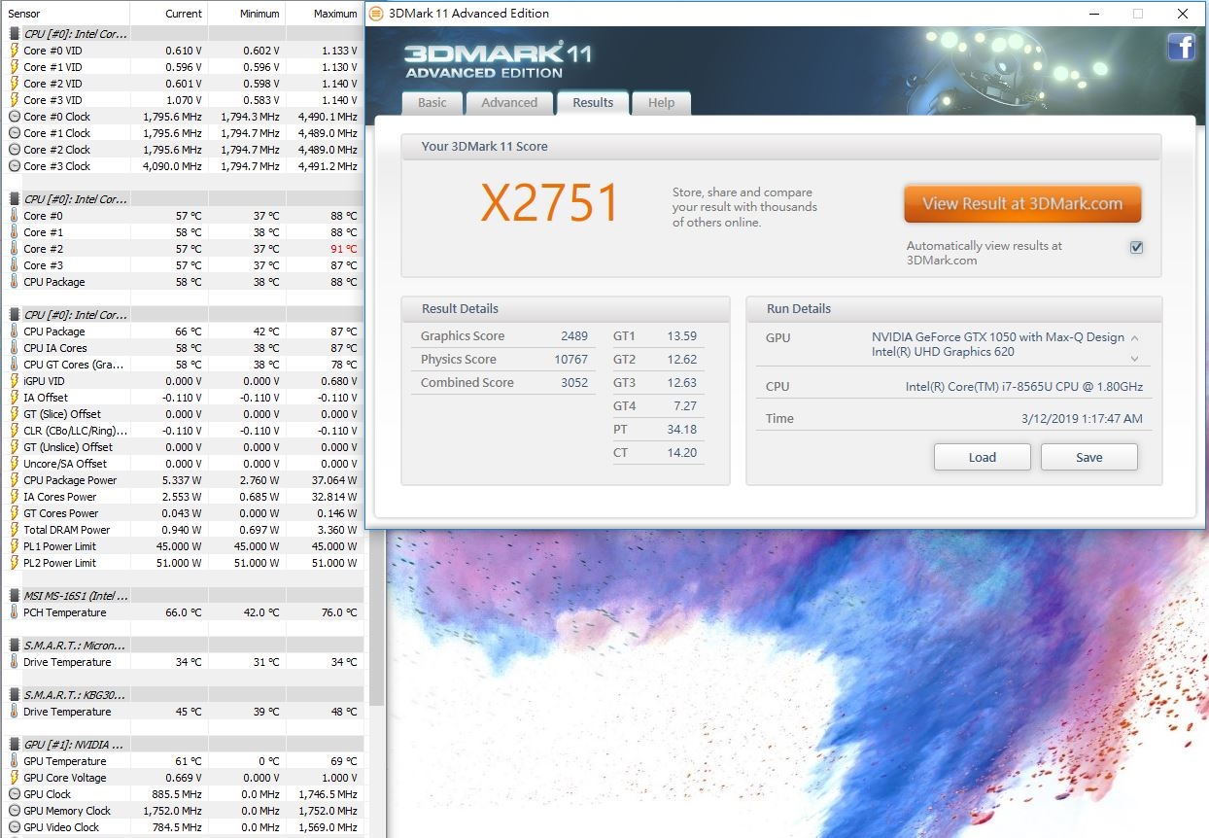Click the run time 3/12/2019 1:17:47 AM

1082,419
